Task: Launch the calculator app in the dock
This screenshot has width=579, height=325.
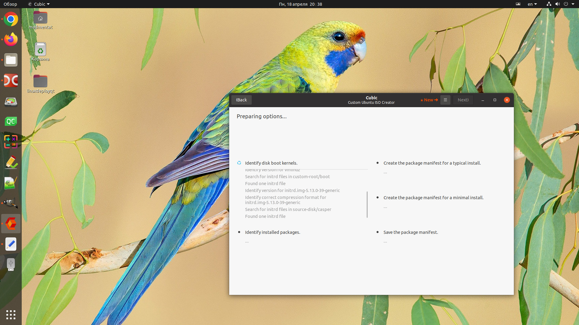Action: click(11, 142)
